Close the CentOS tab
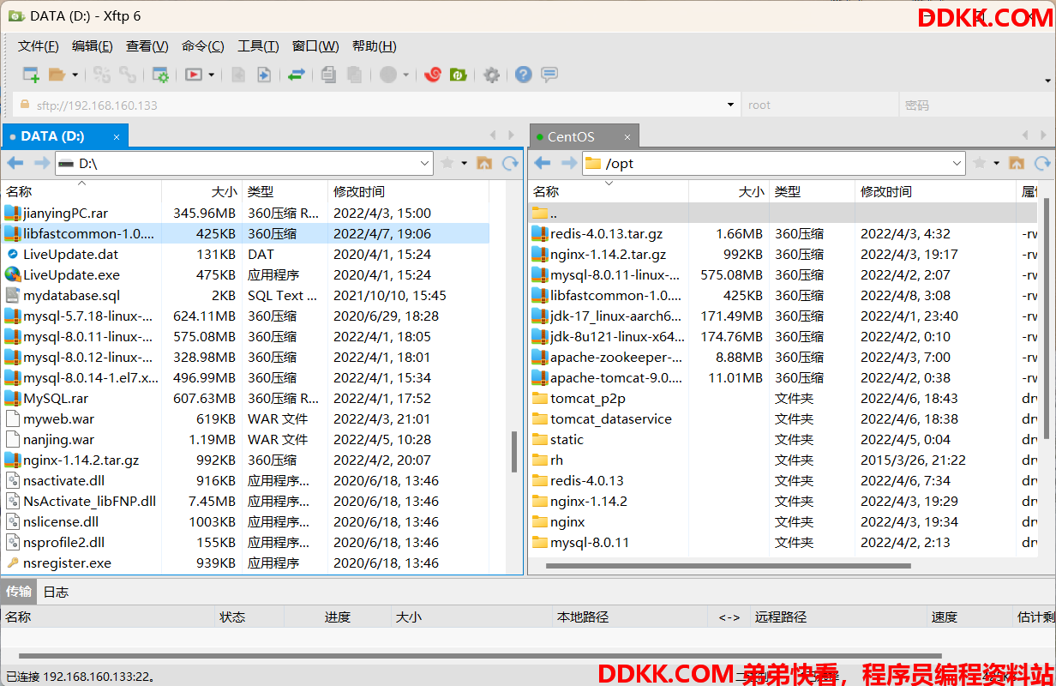Viewport: 1056px width, 686px height. [x=627, y=137]
